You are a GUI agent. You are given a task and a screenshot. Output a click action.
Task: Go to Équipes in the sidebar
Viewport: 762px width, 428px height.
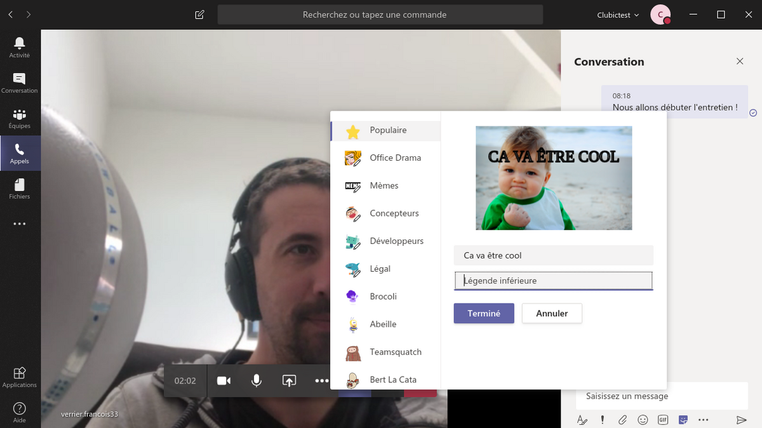click(19, 118)
